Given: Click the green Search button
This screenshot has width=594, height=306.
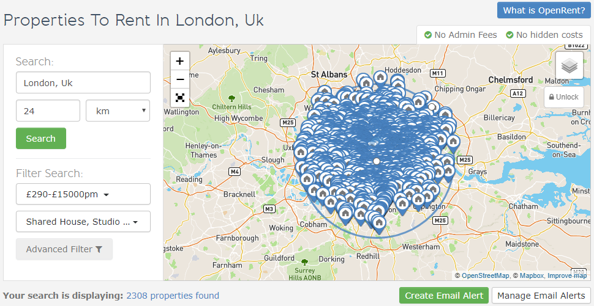Looking at the screenshot, I should pos(41,138).
